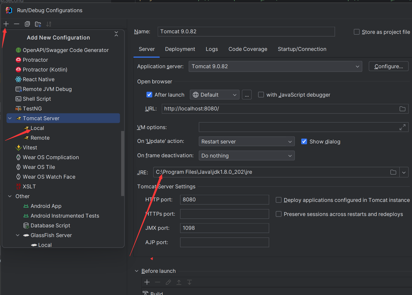Click into the Name field

(x=246, y=32)
